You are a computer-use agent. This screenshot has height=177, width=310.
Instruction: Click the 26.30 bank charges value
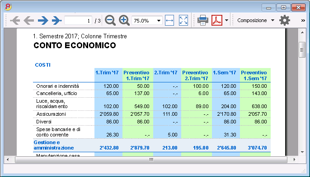coord(113,135)
